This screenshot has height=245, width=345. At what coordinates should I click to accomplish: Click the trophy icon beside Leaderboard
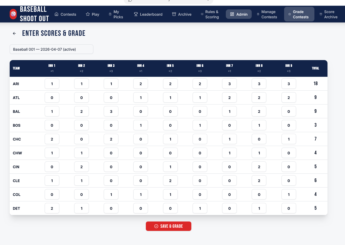[136, 14]
